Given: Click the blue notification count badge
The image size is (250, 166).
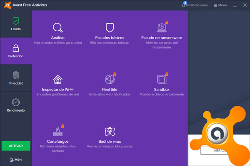Looking at the screenshot, I should [185, 3].
